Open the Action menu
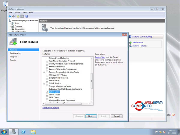This screenshot has height=135, width=180. coord(17,13)
